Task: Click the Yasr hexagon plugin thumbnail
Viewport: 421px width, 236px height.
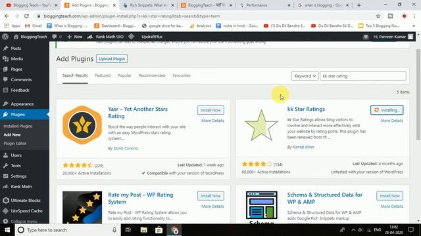Action: tap(82, 125)
